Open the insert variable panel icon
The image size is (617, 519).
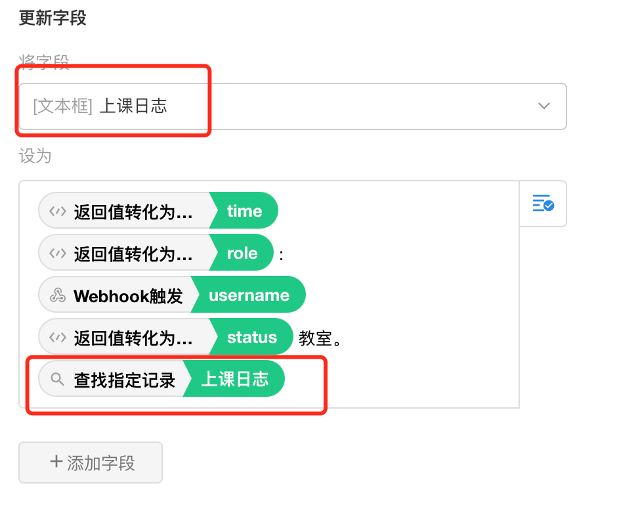pyautogui.click(x=543, y=204)
